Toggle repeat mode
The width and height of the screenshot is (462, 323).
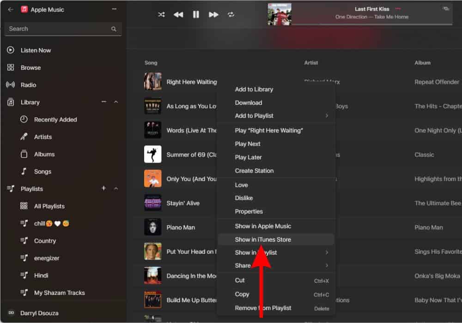231,15
